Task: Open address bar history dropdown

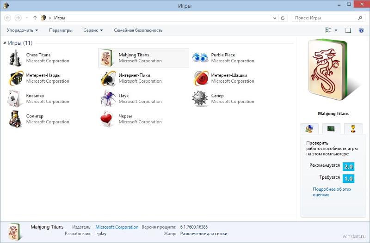Action: (275, 18)
